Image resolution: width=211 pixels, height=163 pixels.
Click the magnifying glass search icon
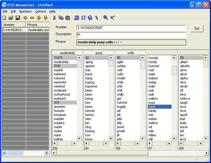point(106,18)
